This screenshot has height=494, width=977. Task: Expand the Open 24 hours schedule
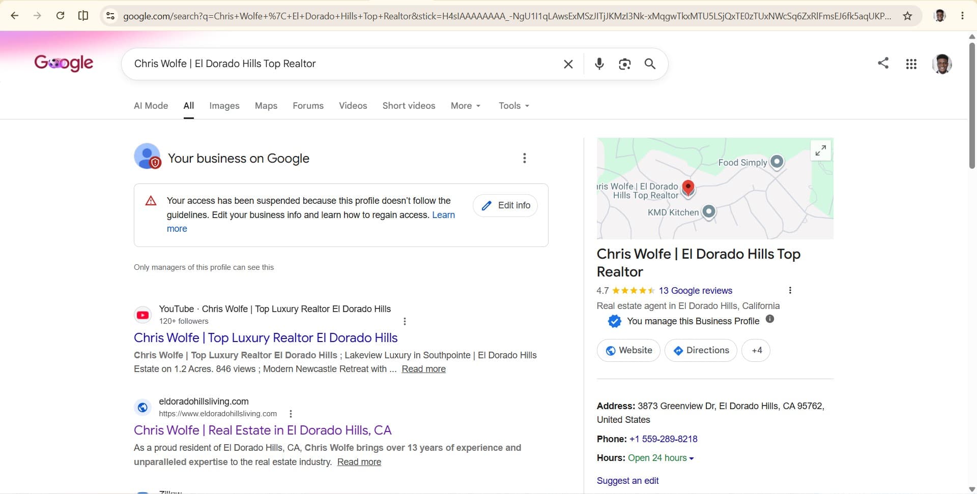coord(660,458)
